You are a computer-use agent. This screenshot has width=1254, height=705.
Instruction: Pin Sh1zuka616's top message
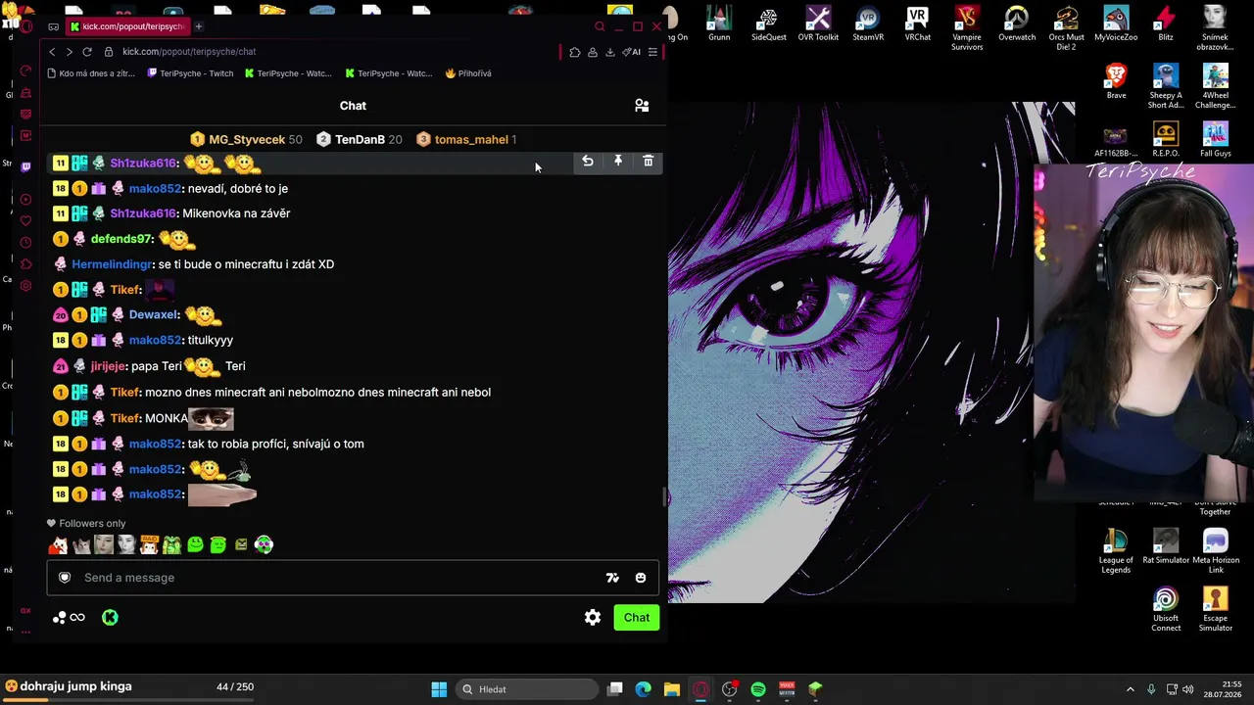pyautogui.click(x=618, y=162)
